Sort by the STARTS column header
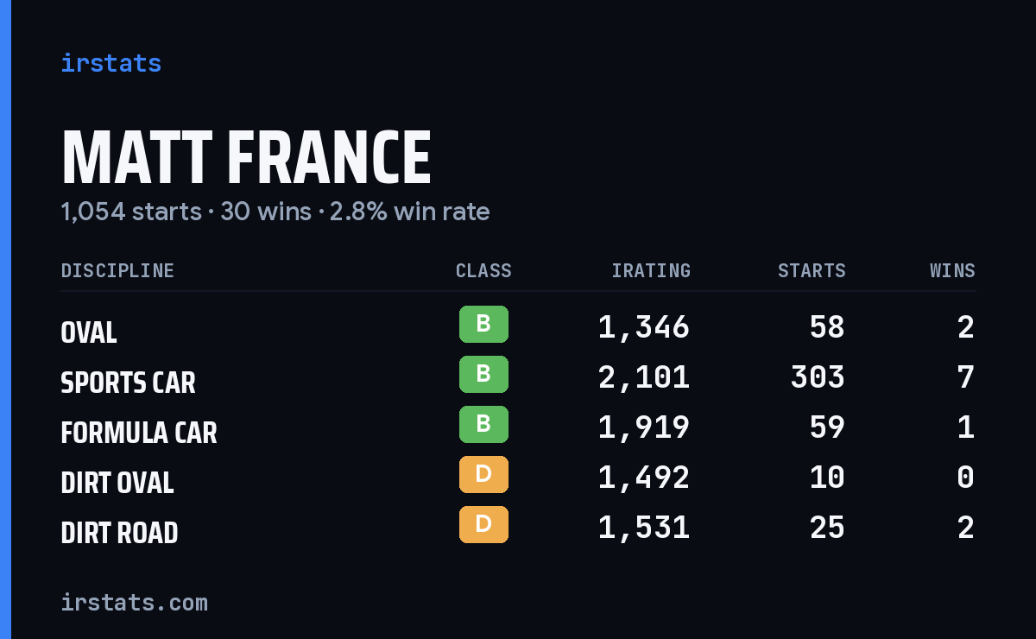This screenshot has width=1036, height=639. point(812,271)
